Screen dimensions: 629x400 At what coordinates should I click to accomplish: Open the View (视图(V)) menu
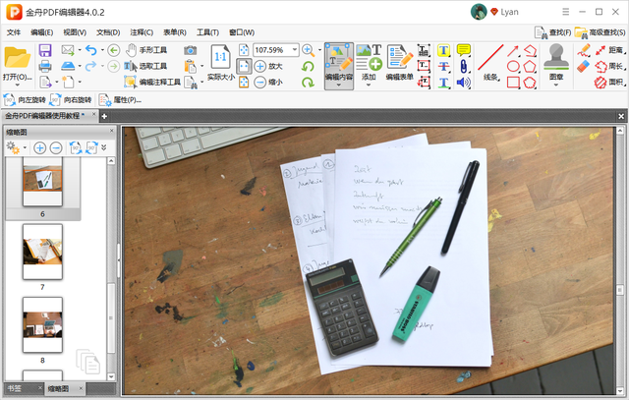pos(75,32)
